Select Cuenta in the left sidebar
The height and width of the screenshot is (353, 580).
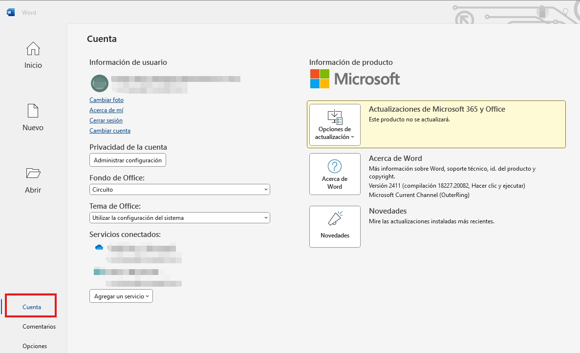pos(31,307)
